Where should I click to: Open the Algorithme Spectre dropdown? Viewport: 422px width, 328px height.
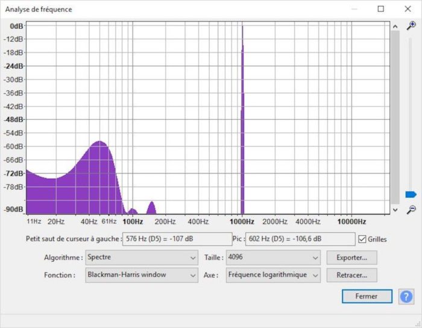click(142, 258)
